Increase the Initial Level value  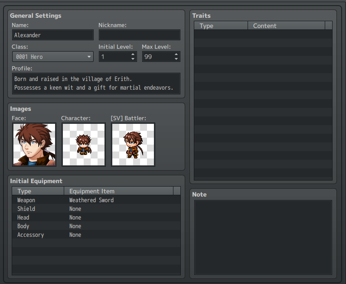coord(133,54)
